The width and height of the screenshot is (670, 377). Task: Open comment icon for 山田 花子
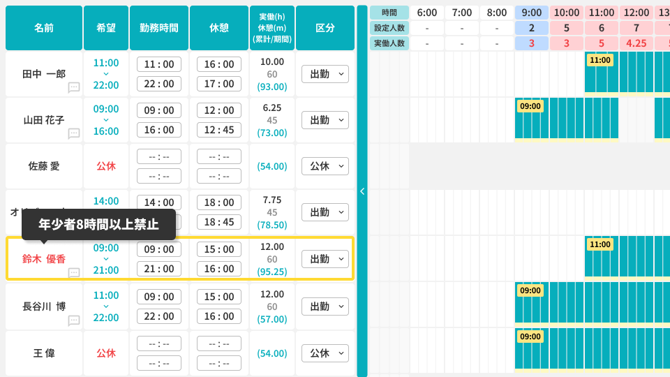point(74,134)
